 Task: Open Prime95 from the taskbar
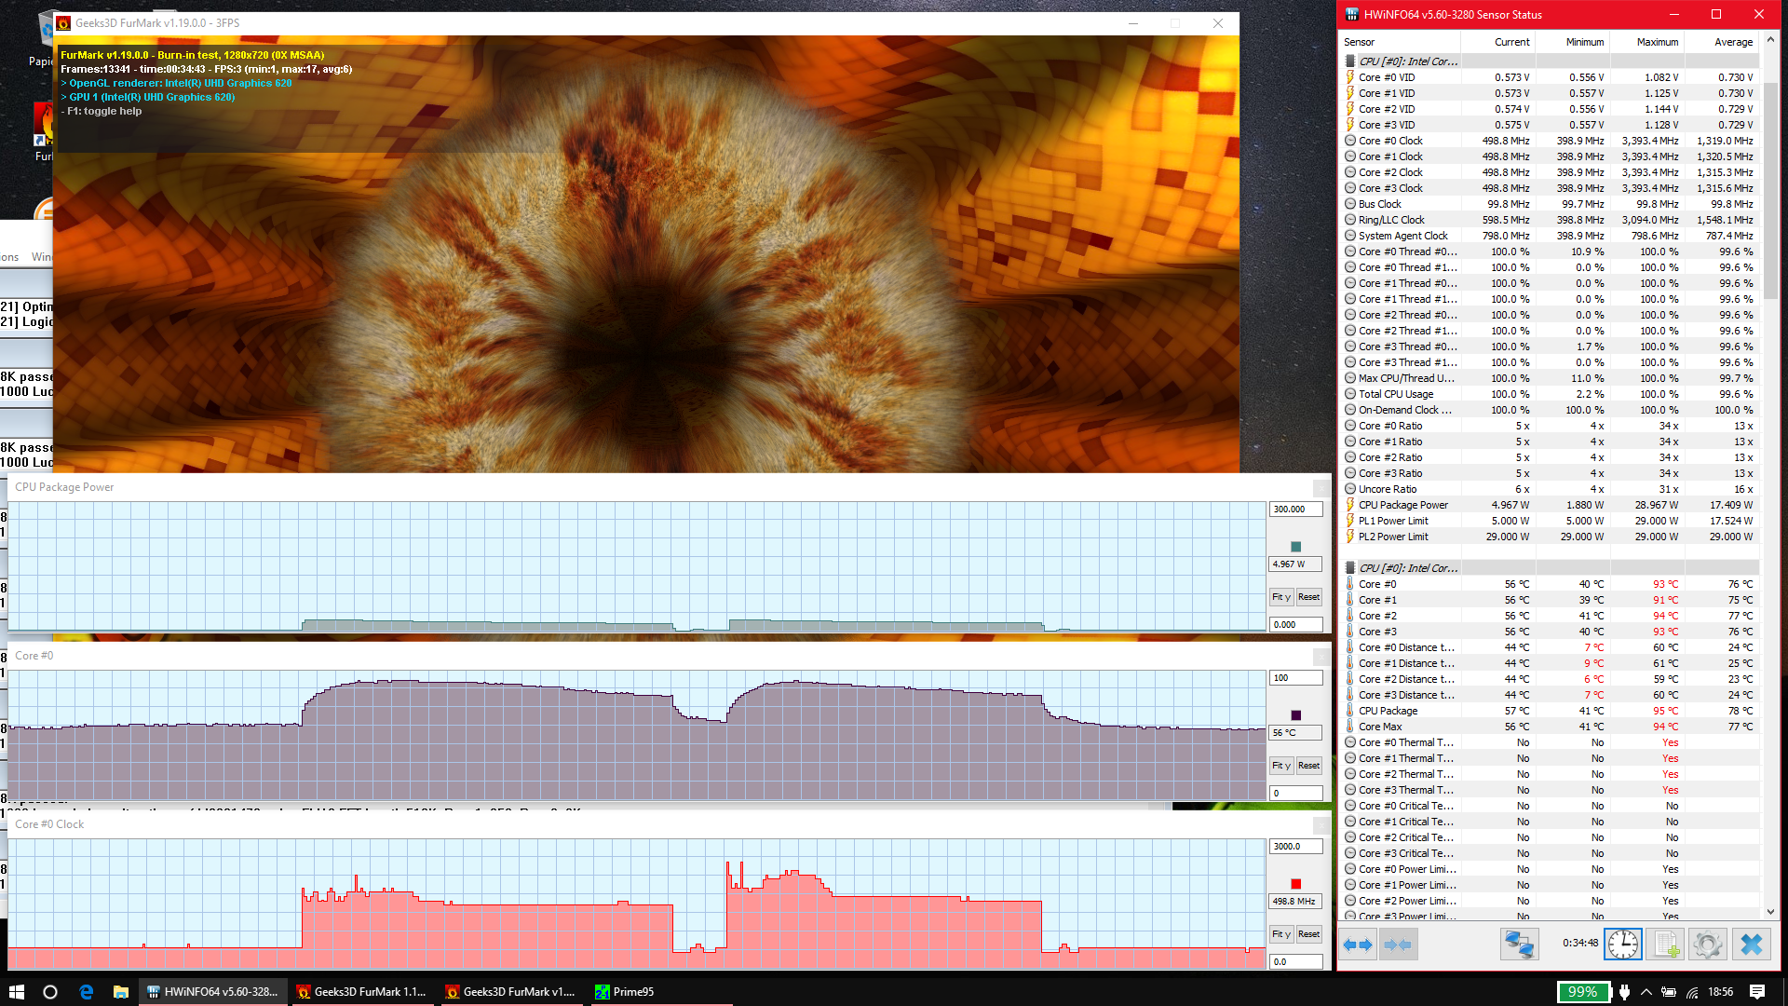625,992
